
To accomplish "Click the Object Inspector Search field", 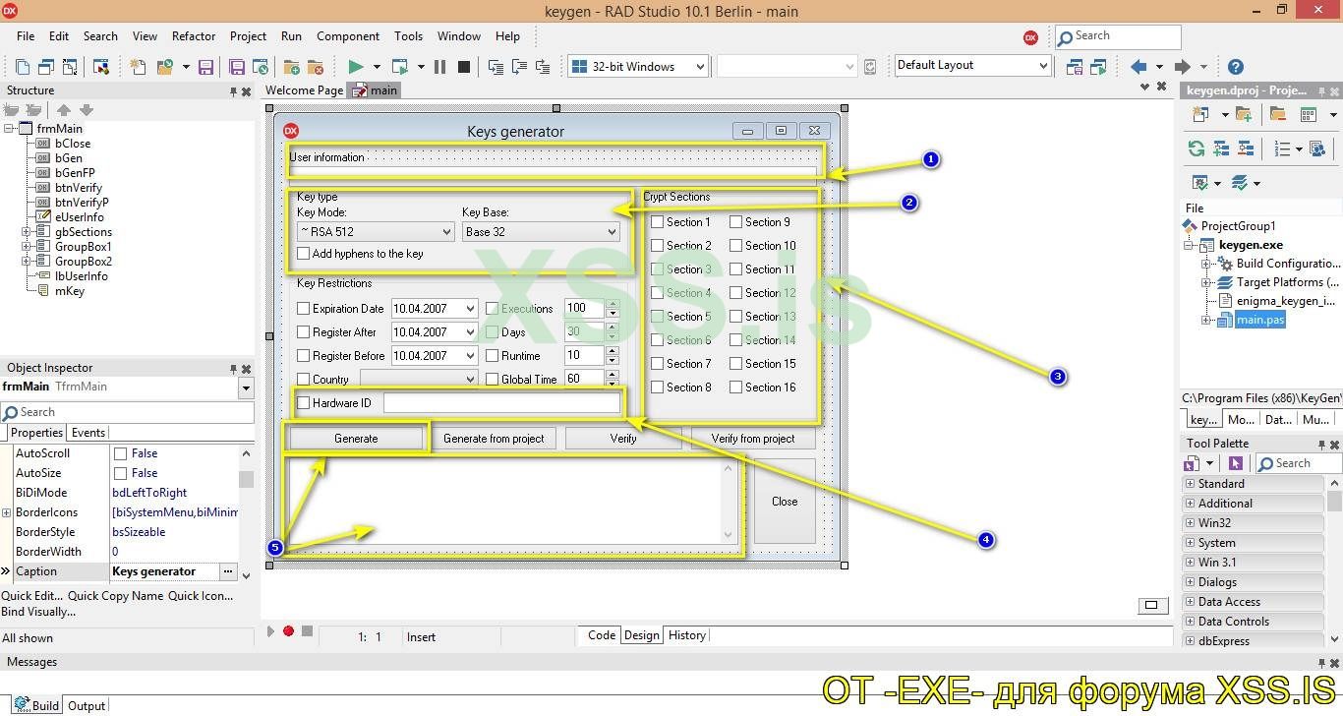I will coord(128,412).
